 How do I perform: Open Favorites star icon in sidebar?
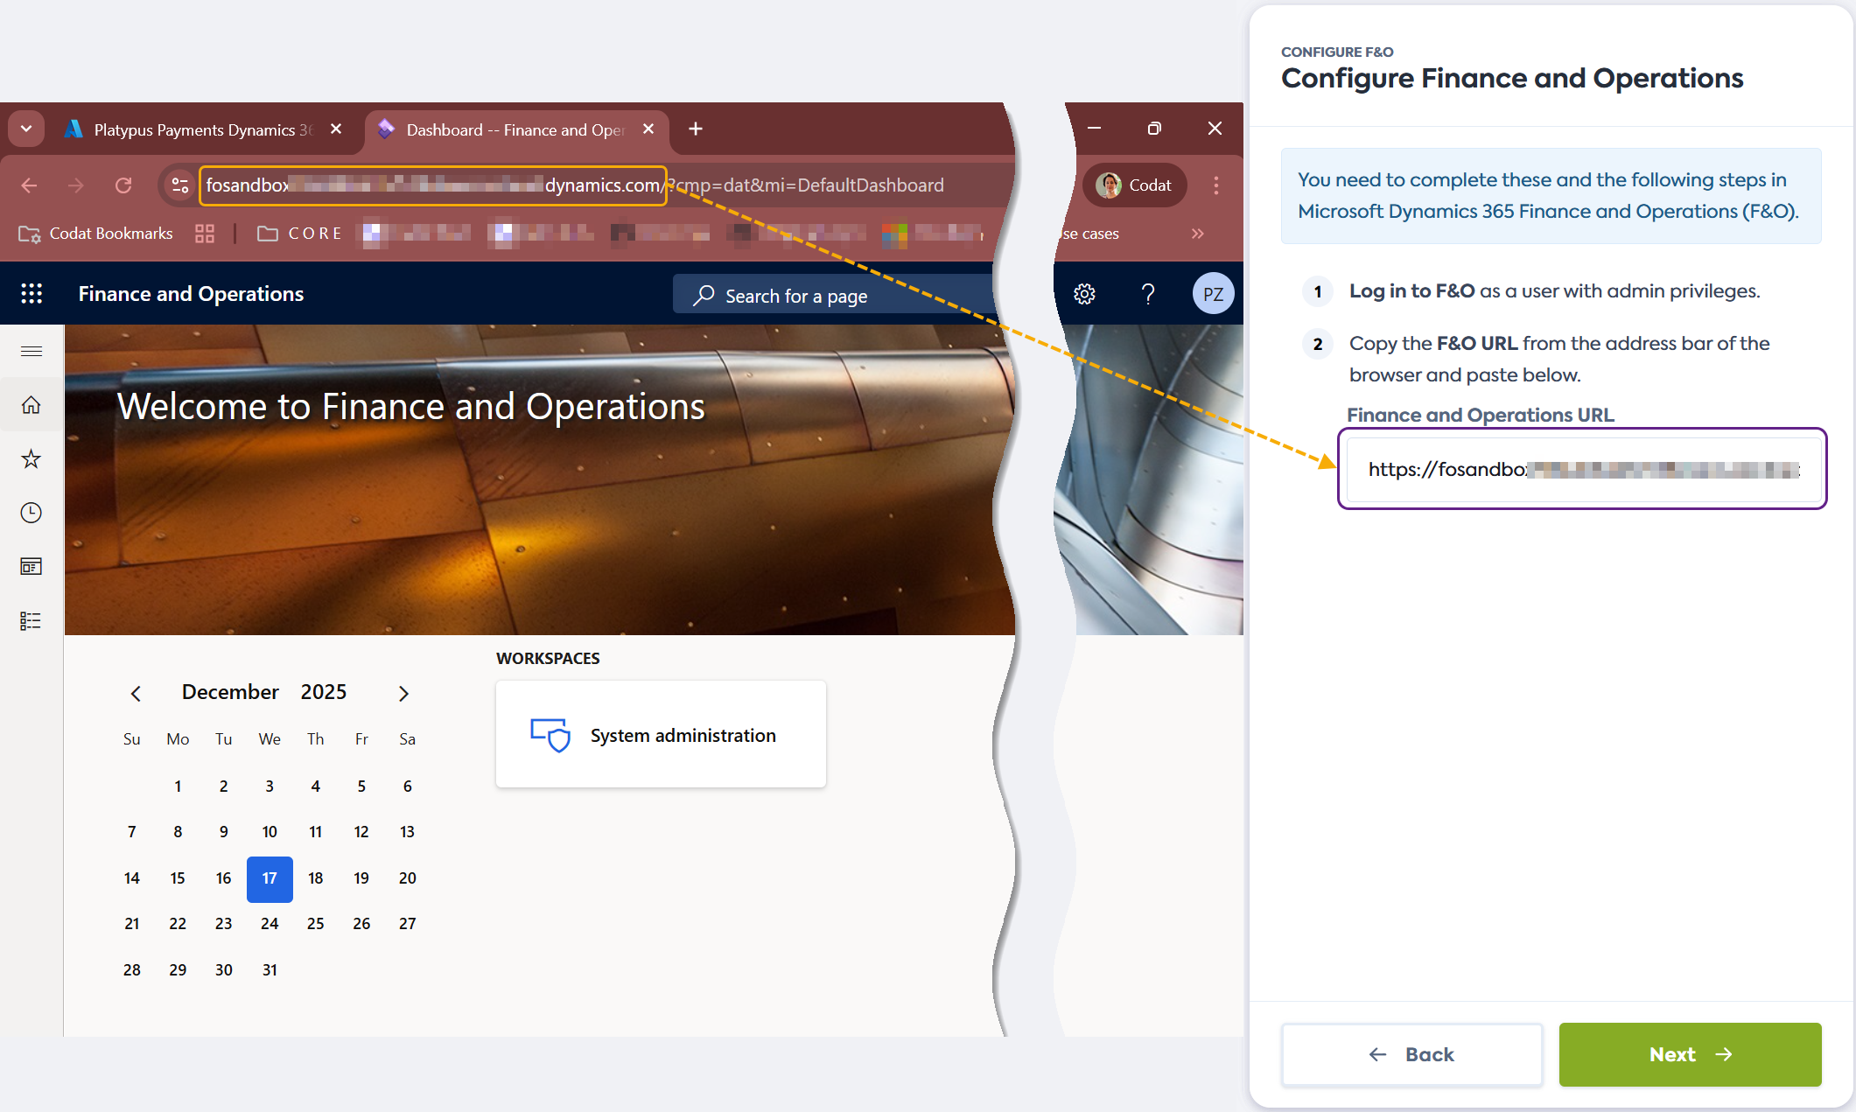(32, 459)
